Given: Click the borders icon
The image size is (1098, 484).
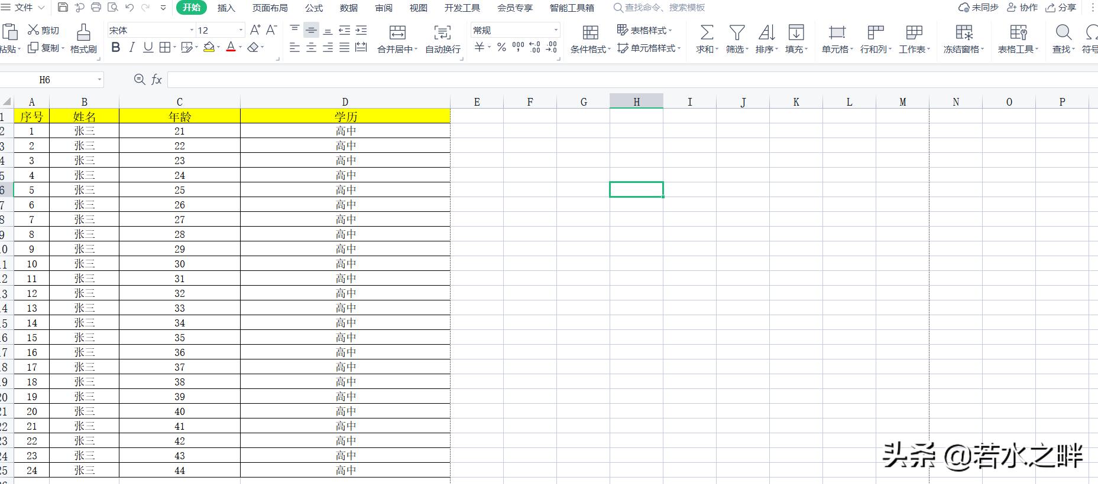Looking at the screenshot, I should pos(165,47).
